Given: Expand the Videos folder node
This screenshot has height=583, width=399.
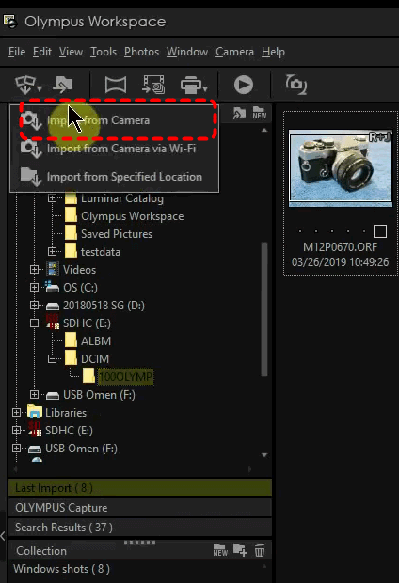Looking at the screenshot, I should pos(34,270).
